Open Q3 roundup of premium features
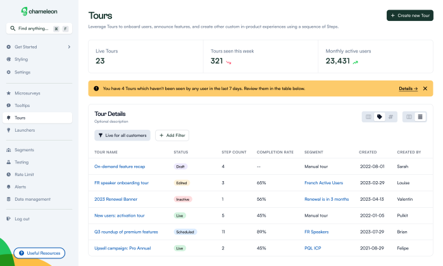The height and width of the screenshot is (266, 443). [x=126, y=232]
